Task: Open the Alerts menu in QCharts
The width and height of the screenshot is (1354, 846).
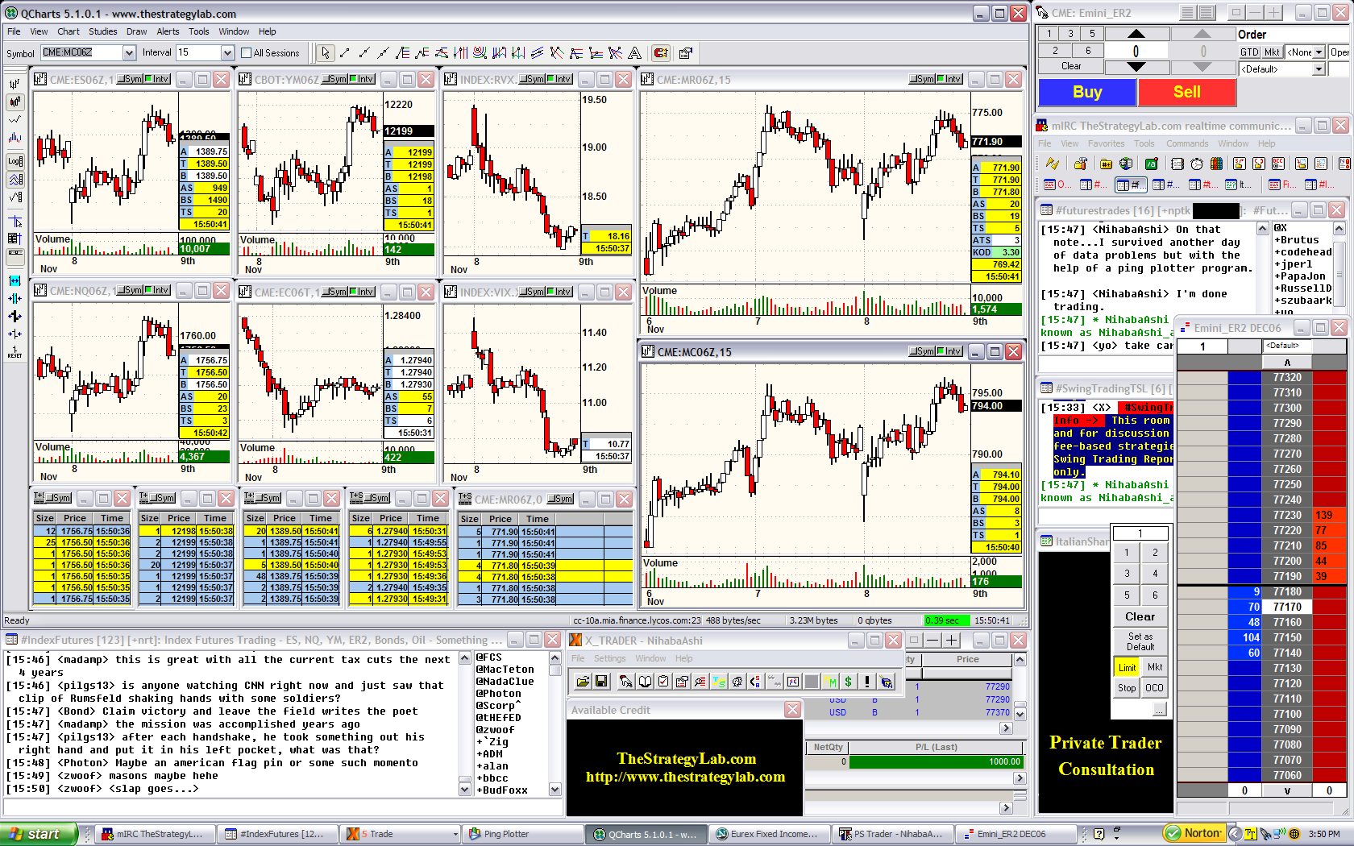Action: [168, 32]
